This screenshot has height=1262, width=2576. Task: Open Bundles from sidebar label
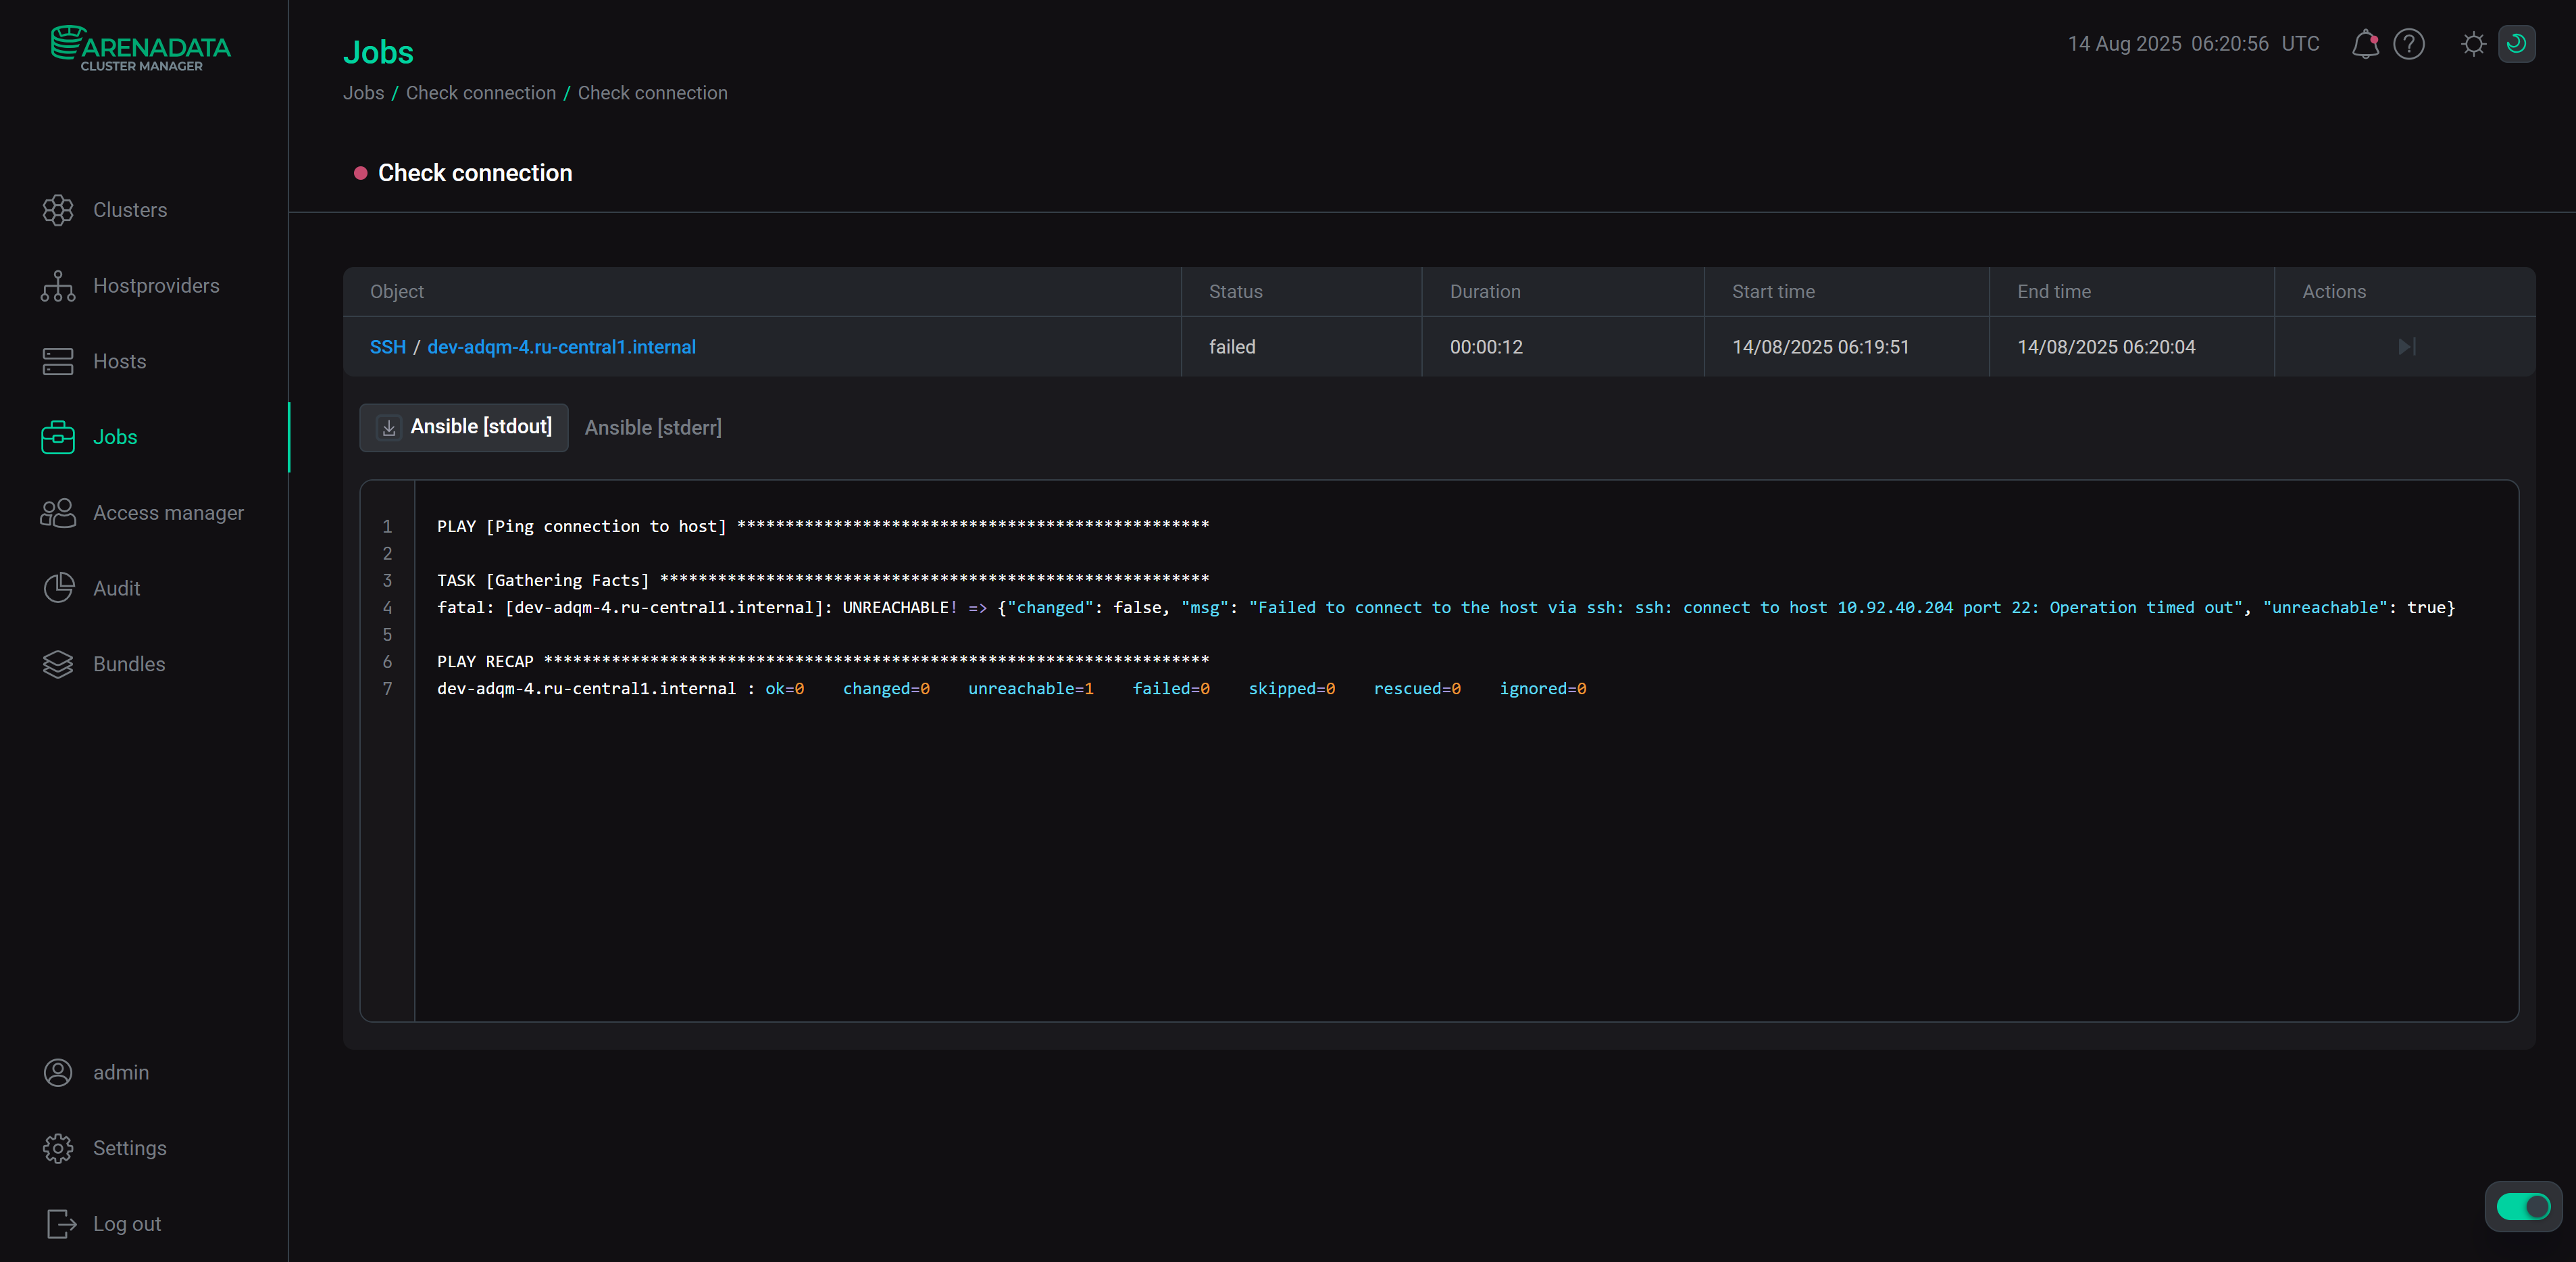pos(129,664)
